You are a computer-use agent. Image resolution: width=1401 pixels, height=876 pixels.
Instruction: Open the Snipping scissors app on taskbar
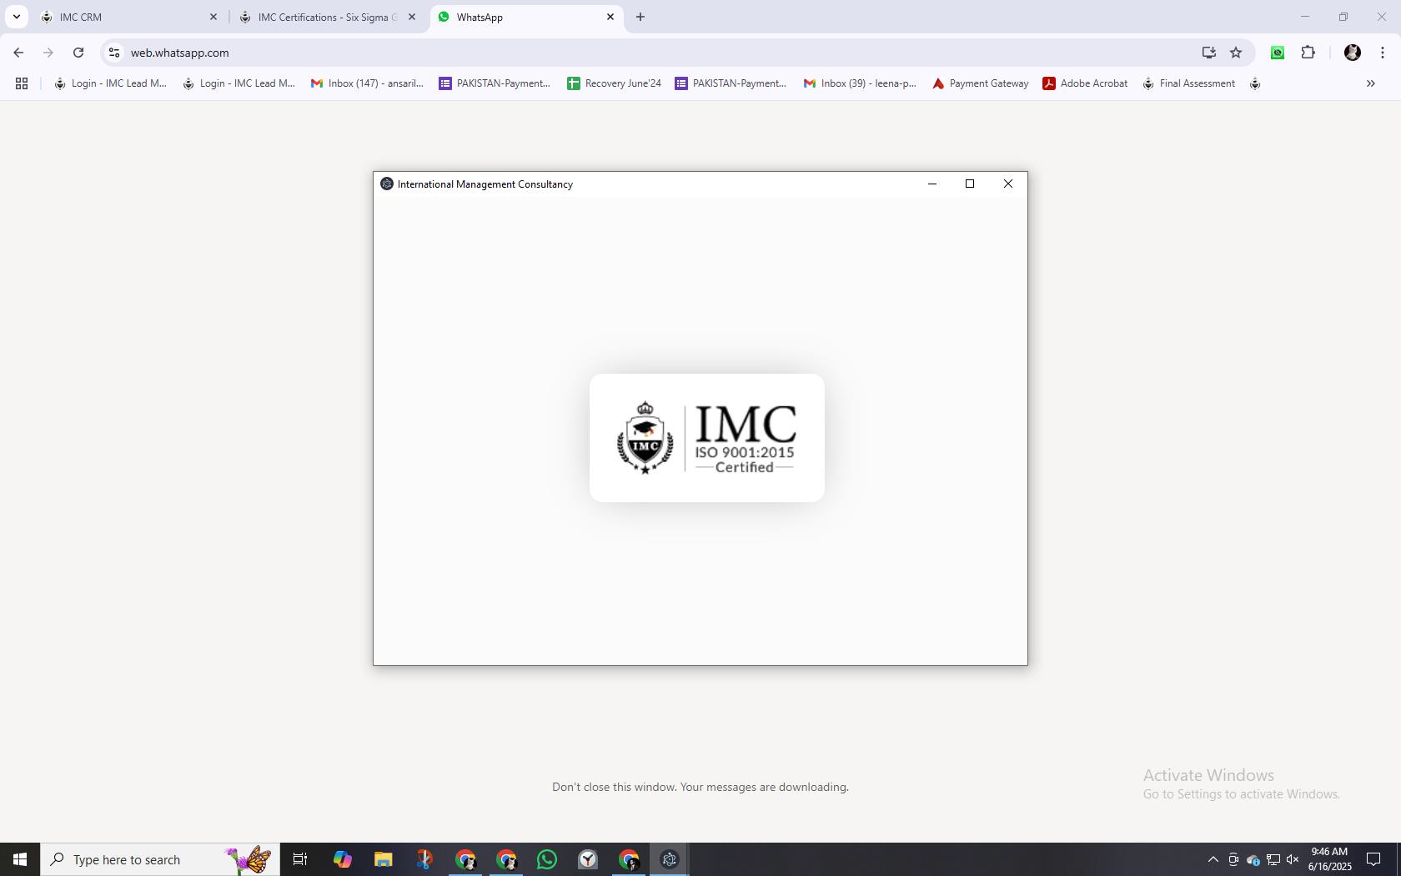tap(424, 859)
